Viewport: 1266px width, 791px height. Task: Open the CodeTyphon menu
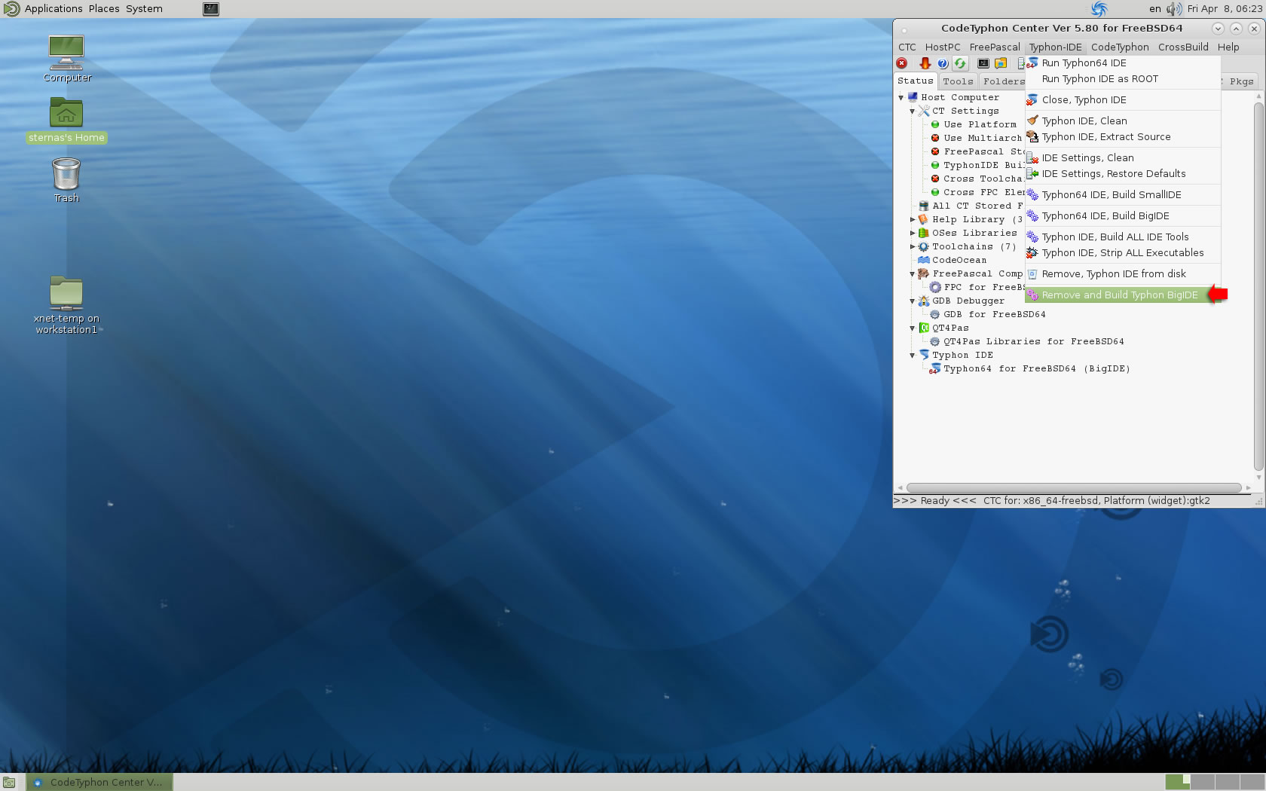1120,47
